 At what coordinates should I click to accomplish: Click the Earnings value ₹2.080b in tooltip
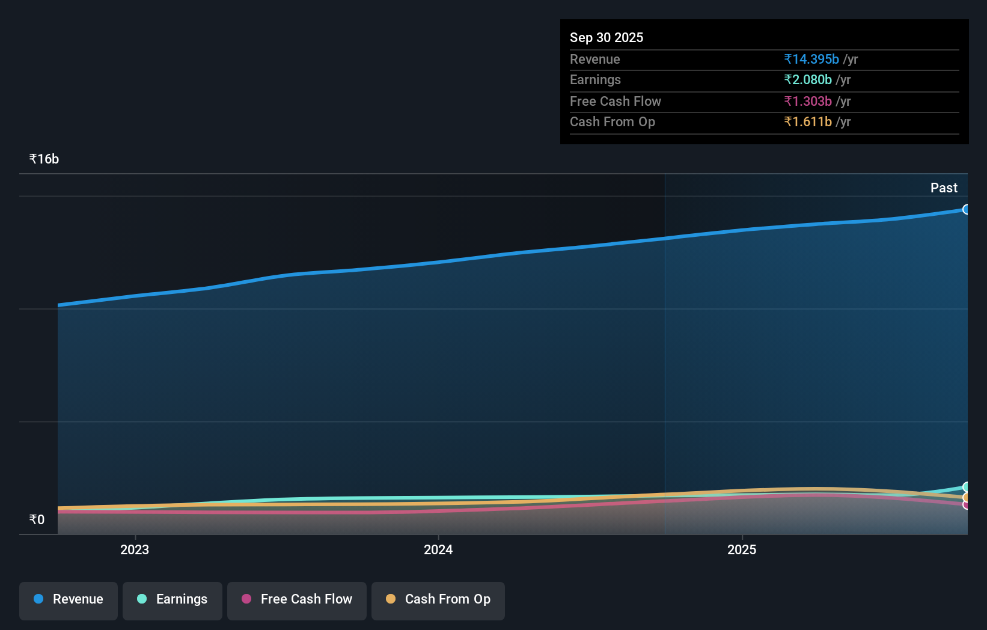pyautogui.click(x=808, y=79)
